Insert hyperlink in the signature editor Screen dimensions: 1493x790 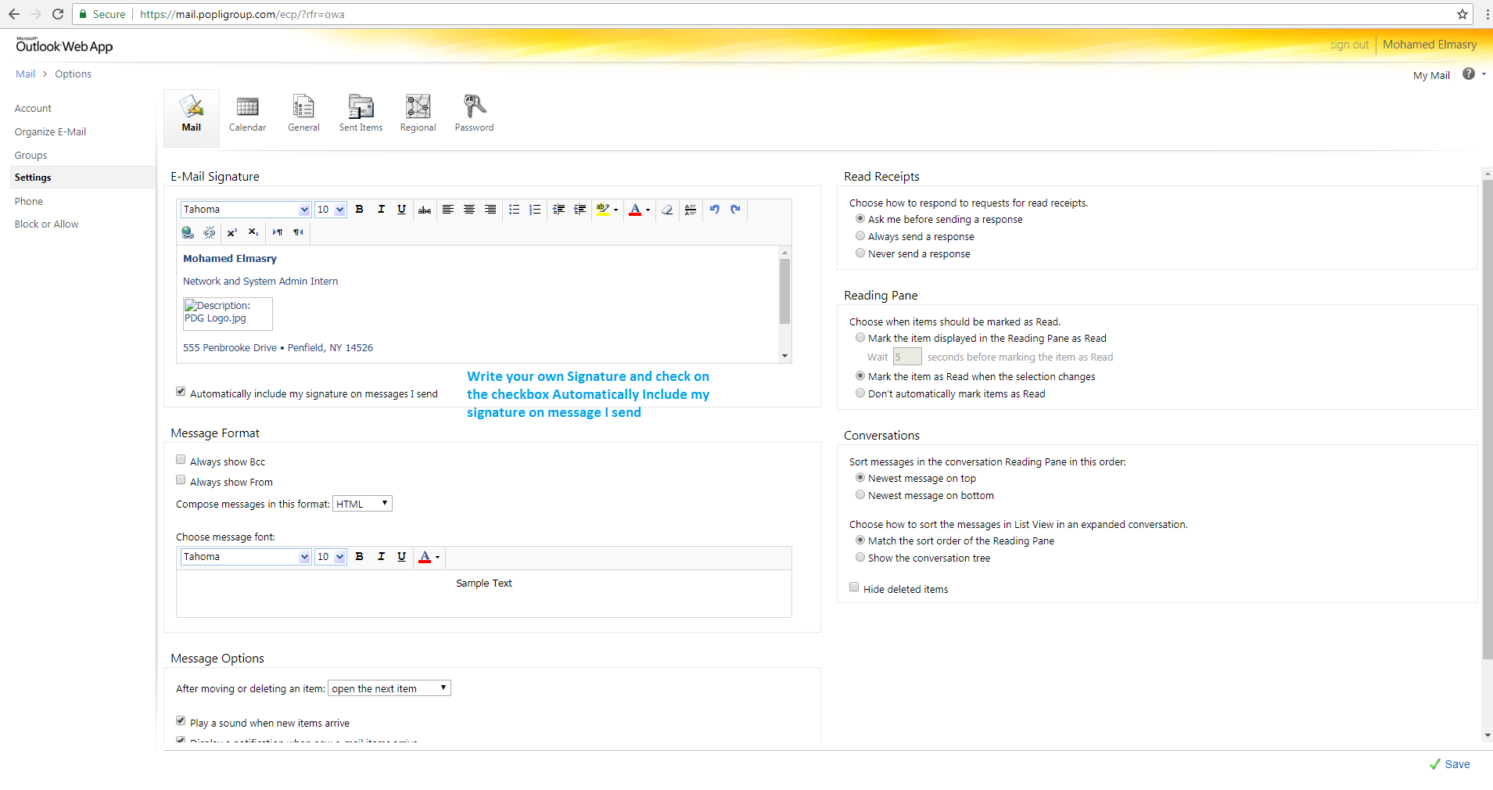coord(188,232)
